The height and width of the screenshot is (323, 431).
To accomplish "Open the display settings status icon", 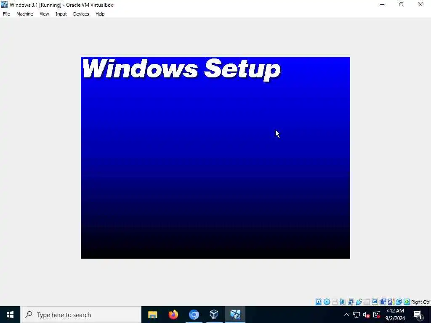I will (375, 302).
